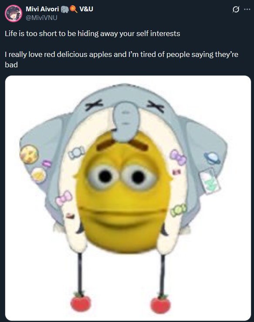This screenshot has width=254, height=322.
Task: Open the Grok explain-post icon
Action: pyautogui.click(x=236, y=10)
